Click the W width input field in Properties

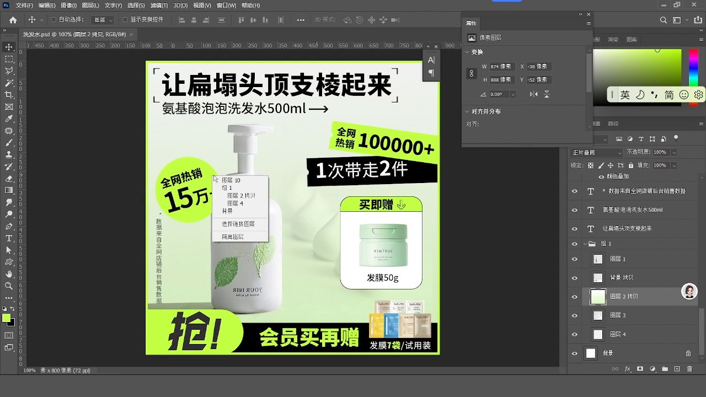tap(501, 67)
